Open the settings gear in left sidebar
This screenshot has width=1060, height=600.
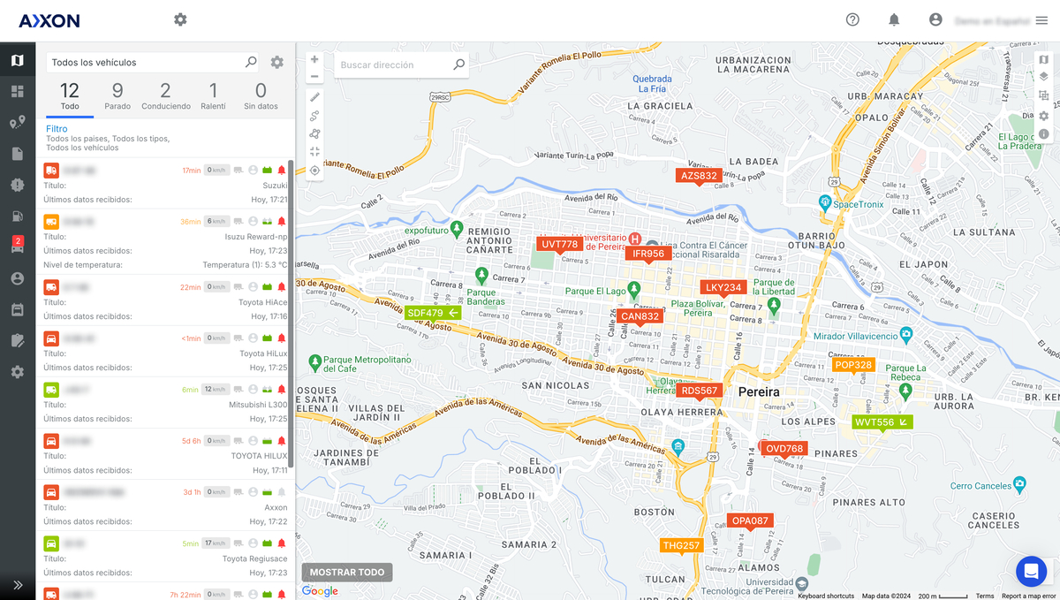[x=17, y=372]
